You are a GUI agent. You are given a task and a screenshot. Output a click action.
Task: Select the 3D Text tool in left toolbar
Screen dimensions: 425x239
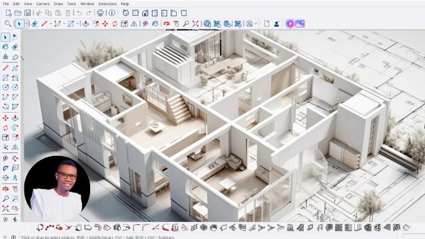click(15, 178)
